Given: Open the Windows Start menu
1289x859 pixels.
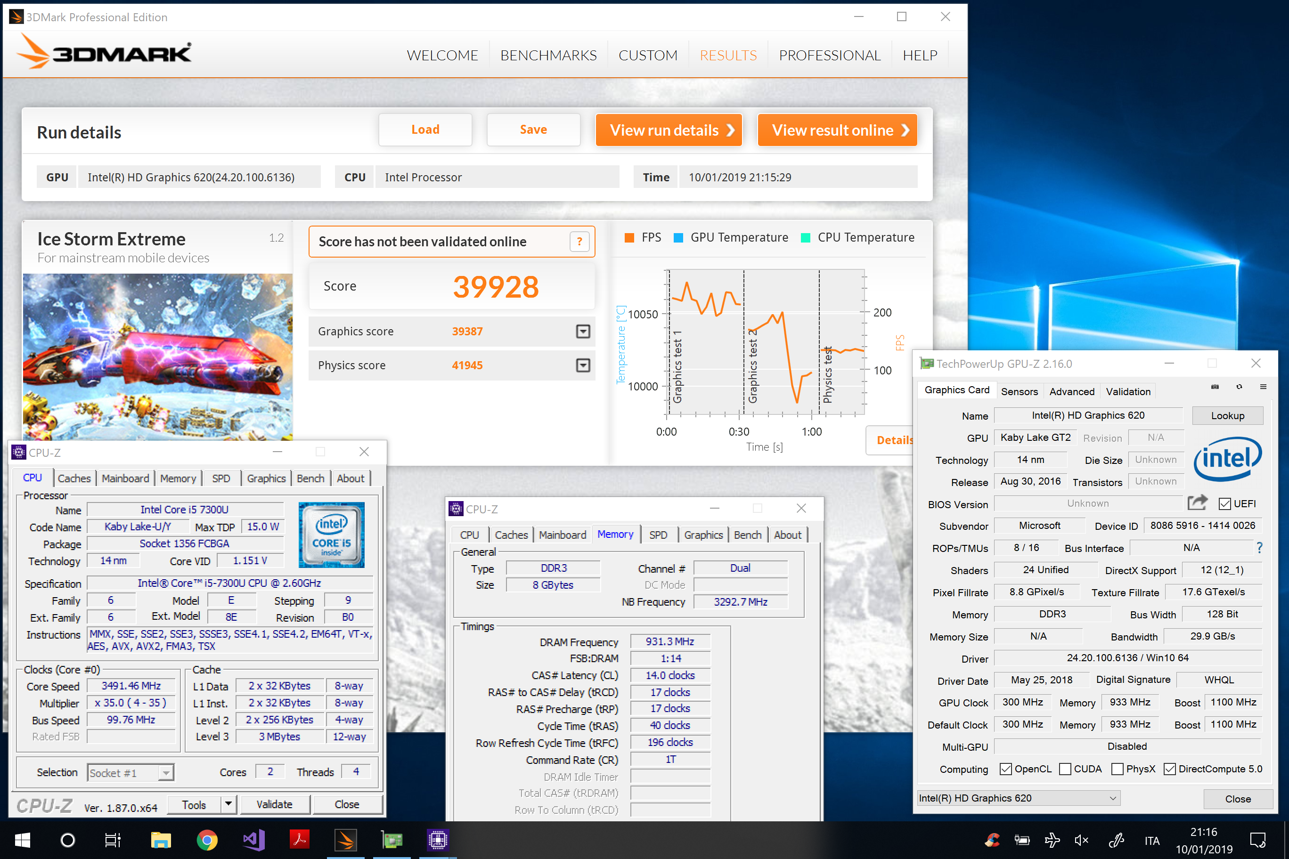Looking at the screenshot, I should point(23,840).
